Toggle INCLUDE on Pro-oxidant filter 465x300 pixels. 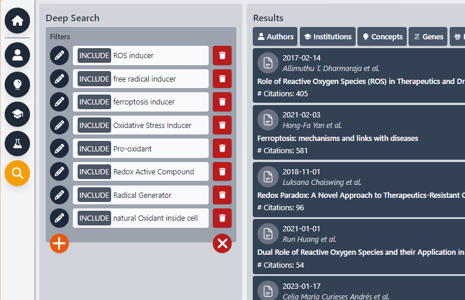(x=94, y=149)
